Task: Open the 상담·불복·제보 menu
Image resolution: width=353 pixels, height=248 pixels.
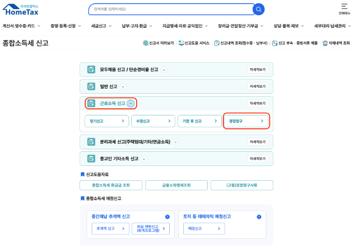Action: tap(289, 26)
